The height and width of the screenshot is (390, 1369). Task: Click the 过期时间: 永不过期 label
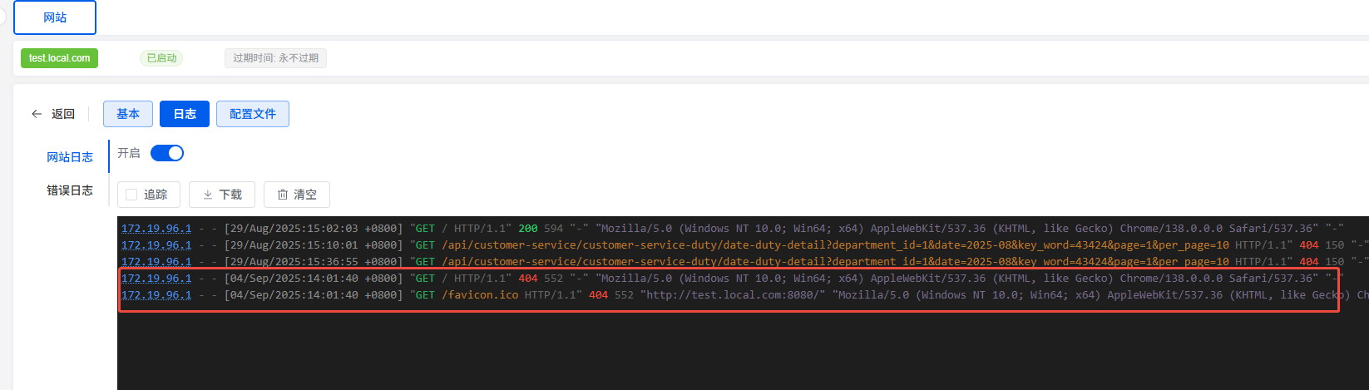(275, 58)
